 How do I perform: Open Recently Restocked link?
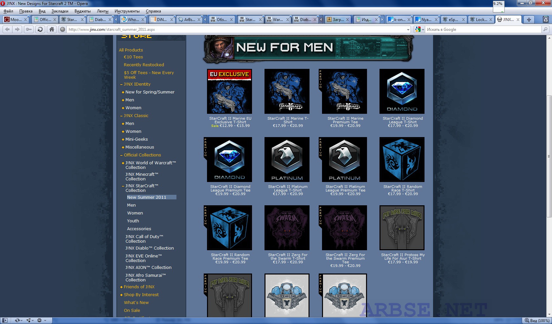(144, 65)
